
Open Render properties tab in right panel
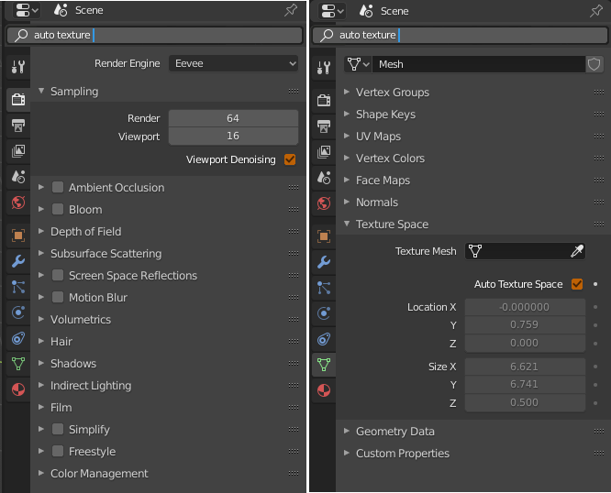click(x=324, y=100)
